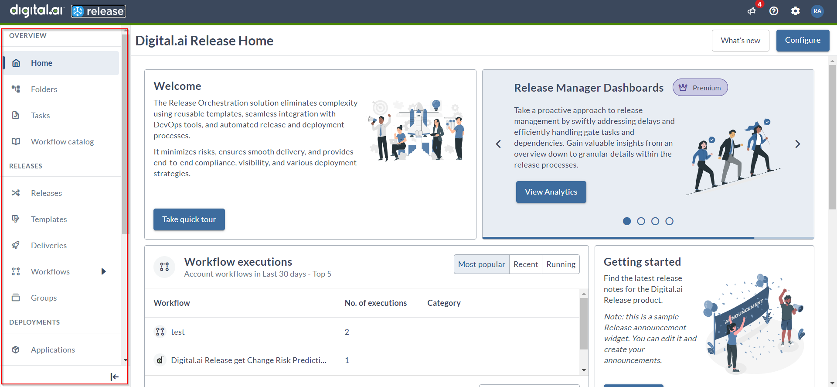Open Templates in sidebar
Image resolution: width=837 pixels, height=387 pixels.
point(61,219)
